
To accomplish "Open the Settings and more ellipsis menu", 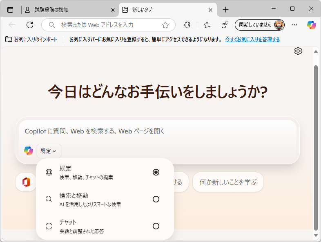I will [294, 25].
